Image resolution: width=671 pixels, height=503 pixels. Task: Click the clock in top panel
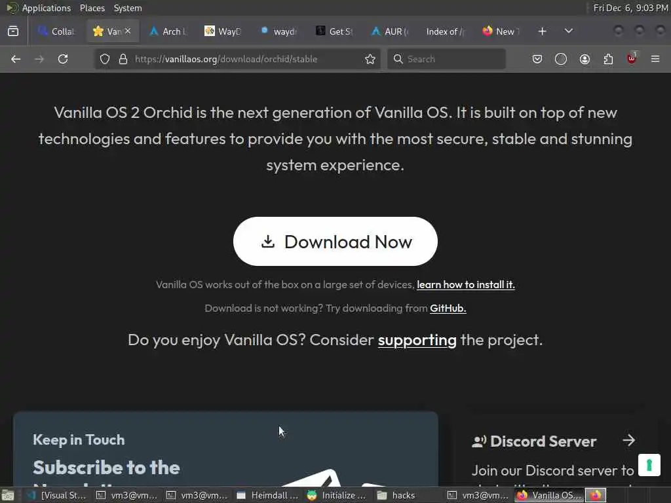point(630,8)
